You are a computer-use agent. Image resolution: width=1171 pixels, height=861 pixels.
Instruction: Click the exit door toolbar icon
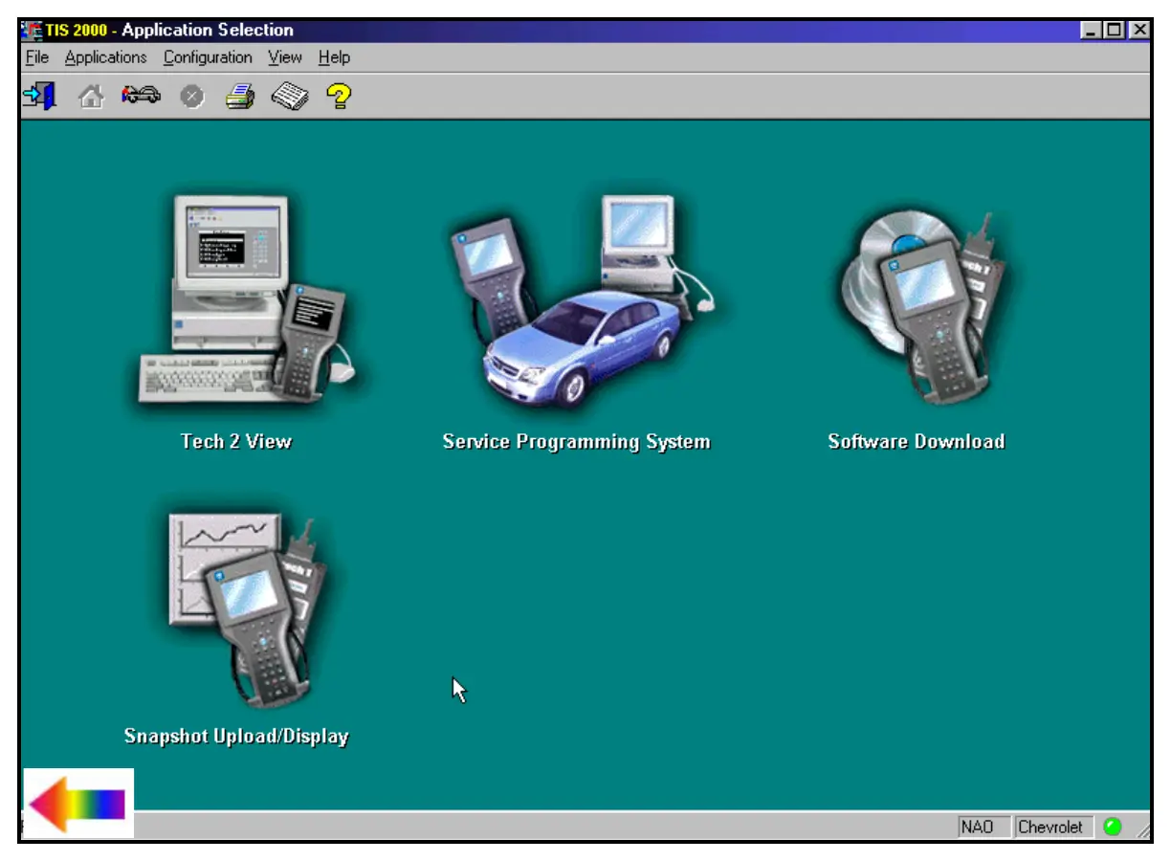click(39, 97)
